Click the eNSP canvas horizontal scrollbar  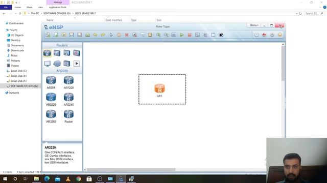point(131,170)
